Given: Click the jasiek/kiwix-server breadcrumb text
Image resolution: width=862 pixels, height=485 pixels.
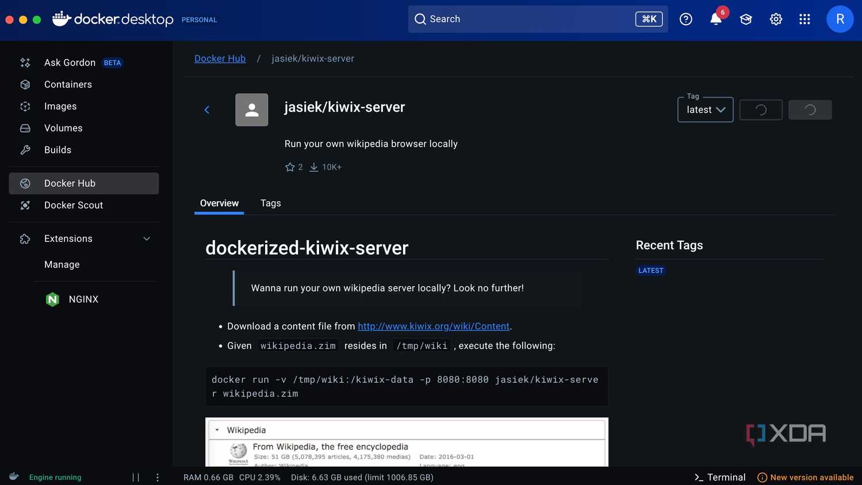Looking at the screenshot, I should click(313, 59).
